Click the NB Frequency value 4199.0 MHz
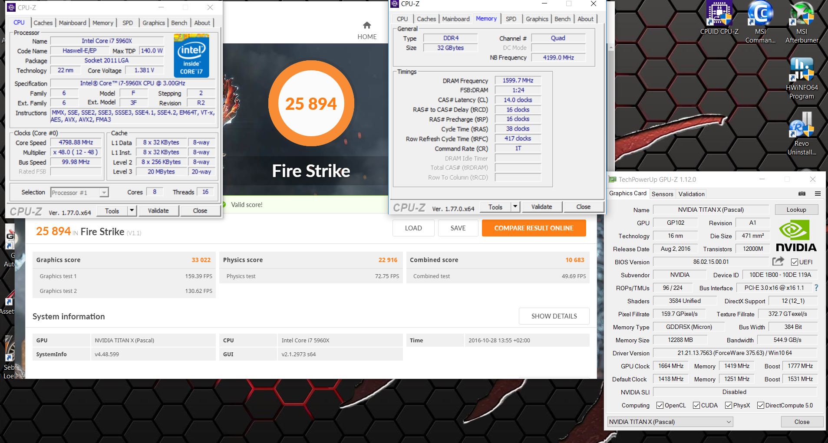Image resolution: width=828 pixels, height=443 pixels. tap(558, 57)
